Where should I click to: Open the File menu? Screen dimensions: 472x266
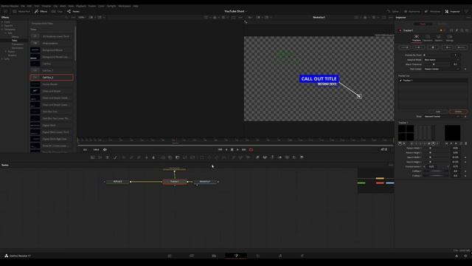[x=23, y=6]
